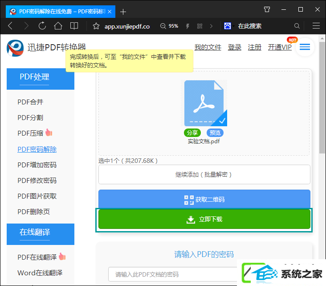Click the green 分享 share button
Image resolution: width=326 pixels, height=286 pixels.
tap(192, 133)
